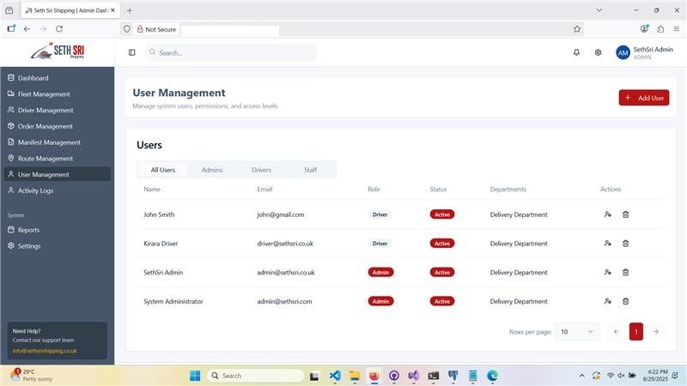Switch to the Admins tab
Viewport: 687px width, 386px height.
coord(212,170)
